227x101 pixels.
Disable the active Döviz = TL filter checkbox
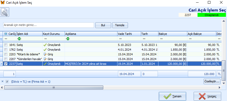[7, 82]
